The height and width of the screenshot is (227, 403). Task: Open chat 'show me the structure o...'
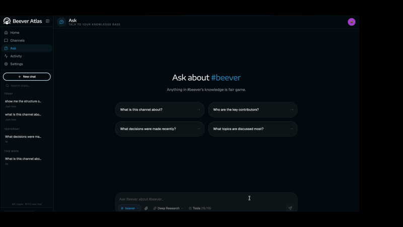tap(27, 103)
